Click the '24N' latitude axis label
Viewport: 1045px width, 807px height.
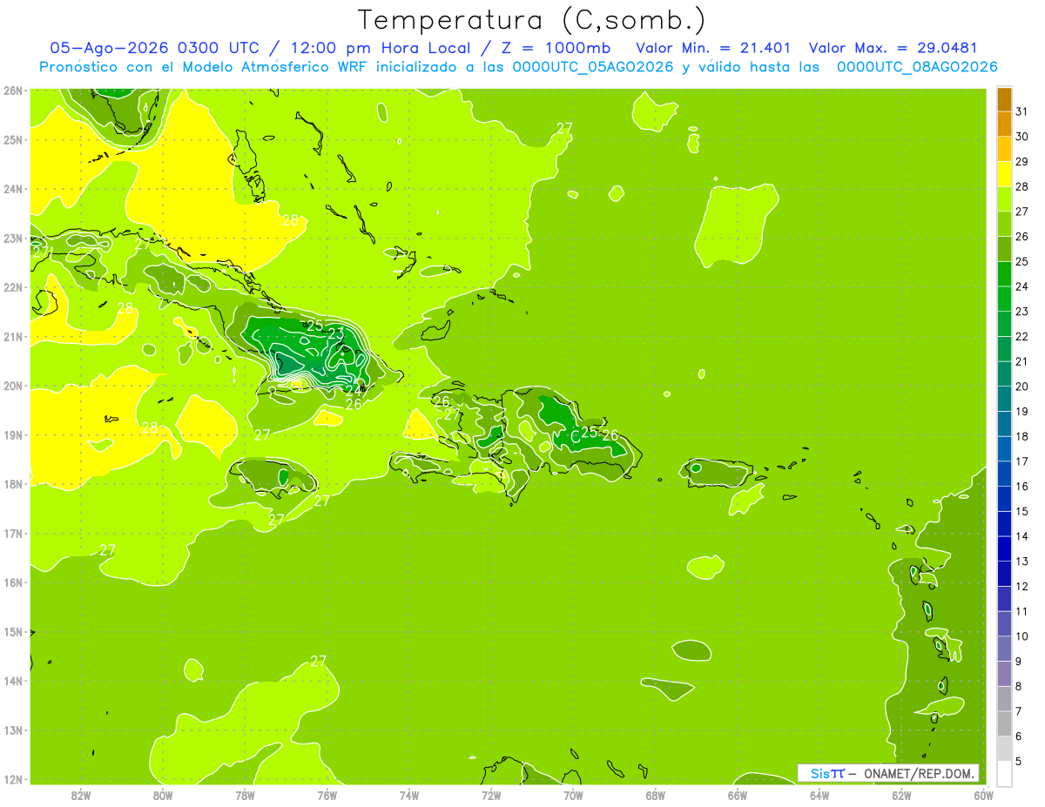[x=13, y=189]
